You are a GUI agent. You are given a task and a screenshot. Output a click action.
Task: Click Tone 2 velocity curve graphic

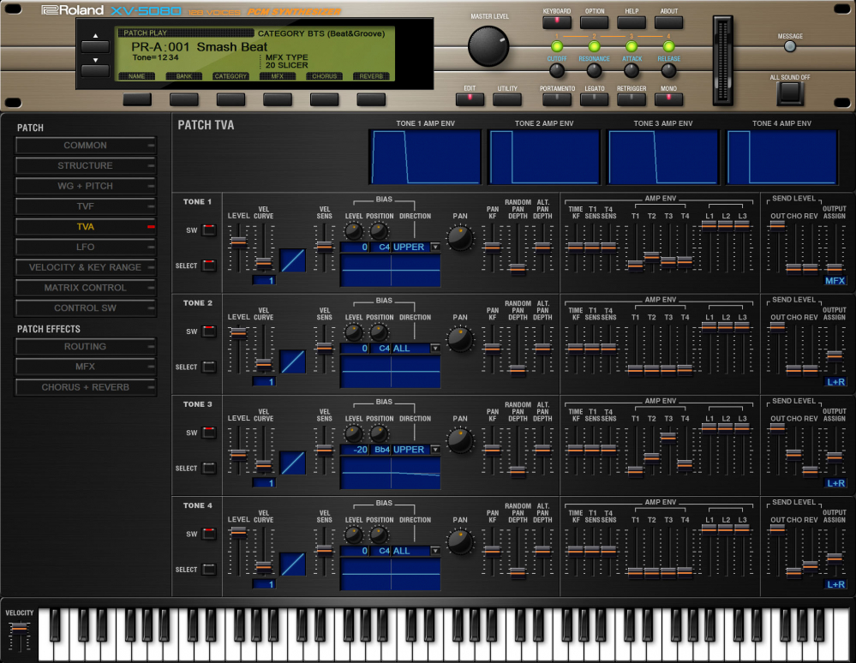point(292,361)
